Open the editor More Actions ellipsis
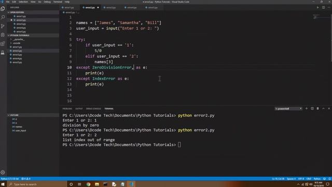This screenshot has width=332, height=187. (329, 7)
